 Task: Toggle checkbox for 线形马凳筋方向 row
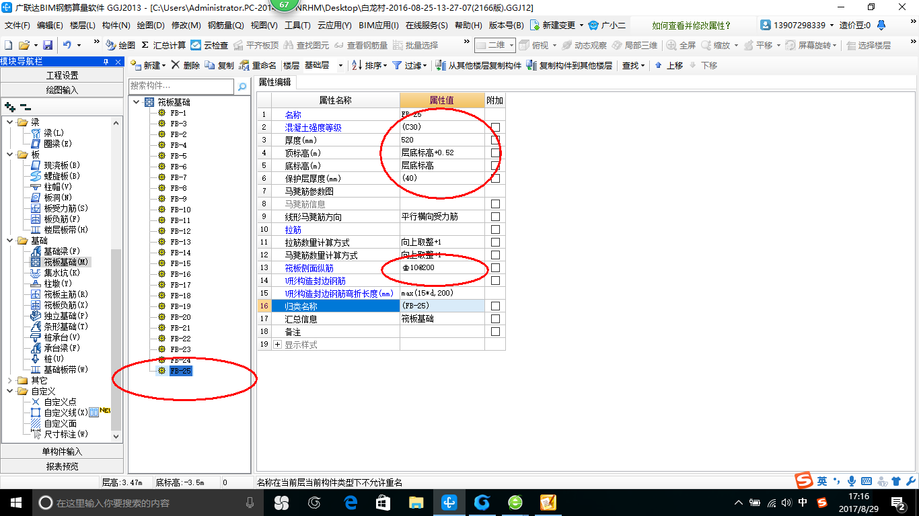(x=495, y=217)
